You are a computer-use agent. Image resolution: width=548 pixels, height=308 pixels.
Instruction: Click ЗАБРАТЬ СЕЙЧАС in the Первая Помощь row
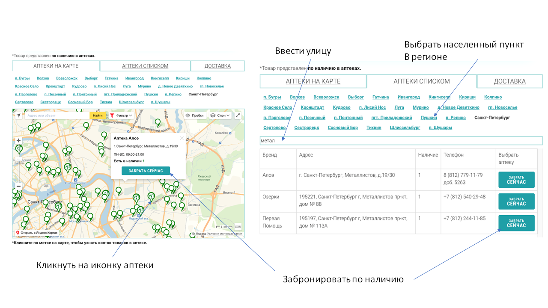(x=516, y=223)
